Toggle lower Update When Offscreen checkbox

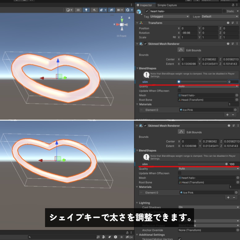[x=180, y=173]
